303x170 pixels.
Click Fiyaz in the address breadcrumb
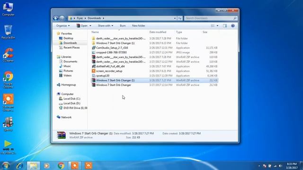coord(80,18)
